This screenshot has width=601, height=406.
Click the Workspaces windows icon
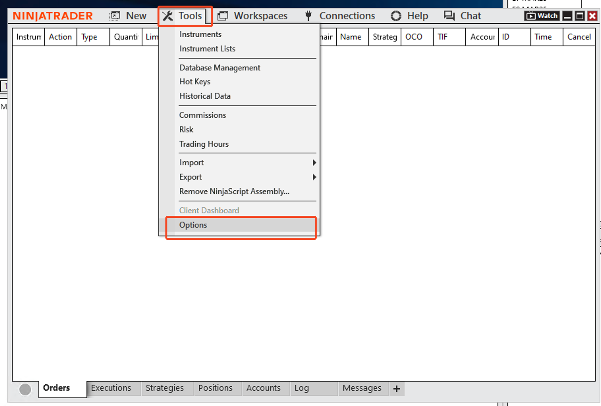[223, 16]
